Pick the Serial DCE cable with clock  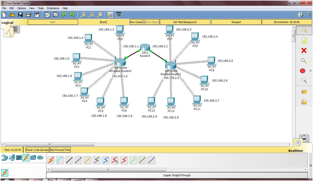click(115, 160)
